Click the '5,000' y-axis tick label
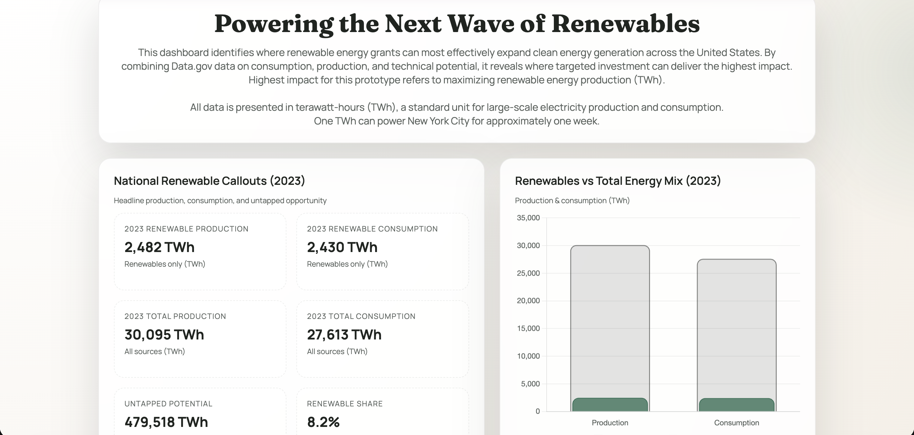The image size is (914, 435). tap(530, 384)
